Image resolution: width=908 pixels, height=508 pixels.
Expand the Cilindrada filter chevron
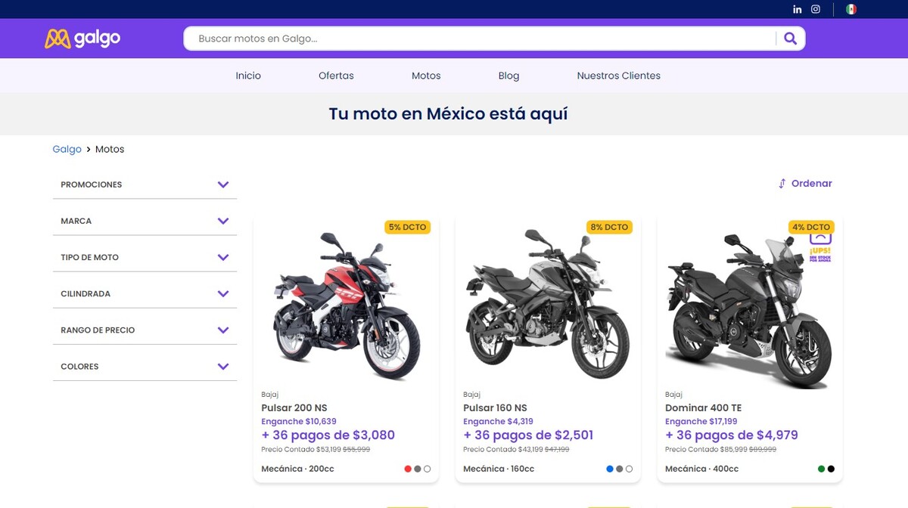tap(222, 293)
